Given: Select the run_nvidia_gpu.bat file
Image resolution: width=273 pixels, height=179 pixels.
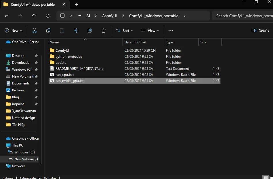Looking at the screenshot, I should tap(135, 81).
